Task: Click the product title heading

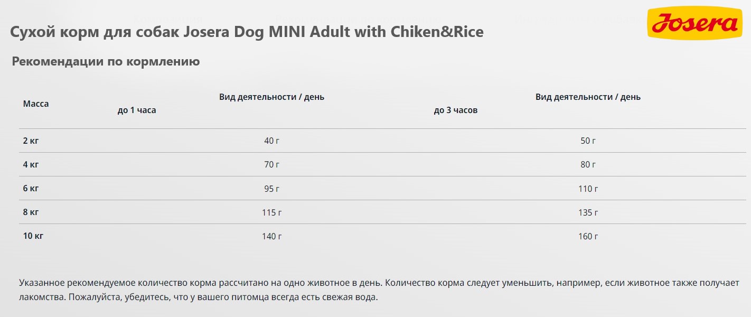Action: 247,32
